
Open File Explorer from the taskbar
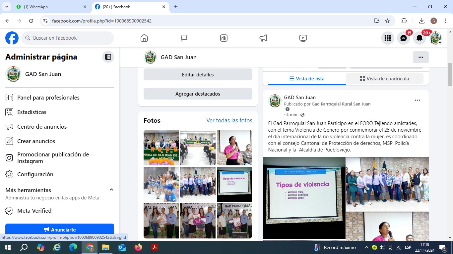[x=105, y=247]
